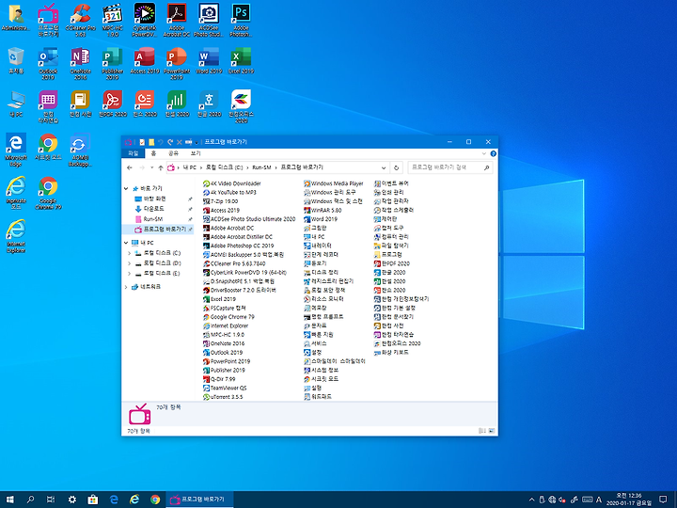The height and width of the screenshot is (508, 677).
Task: Open the notification center in the taskbar
Action: click(663, 500)
